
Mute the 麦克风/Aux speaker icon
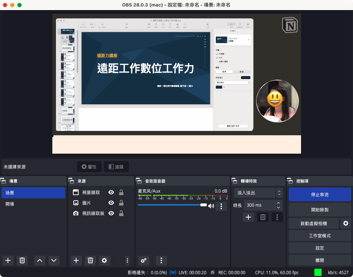[211, 206]
